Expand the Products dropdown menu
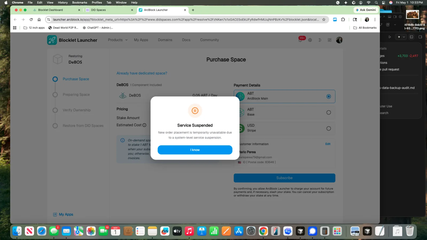The image size is (427, 240). pos(118,40)
